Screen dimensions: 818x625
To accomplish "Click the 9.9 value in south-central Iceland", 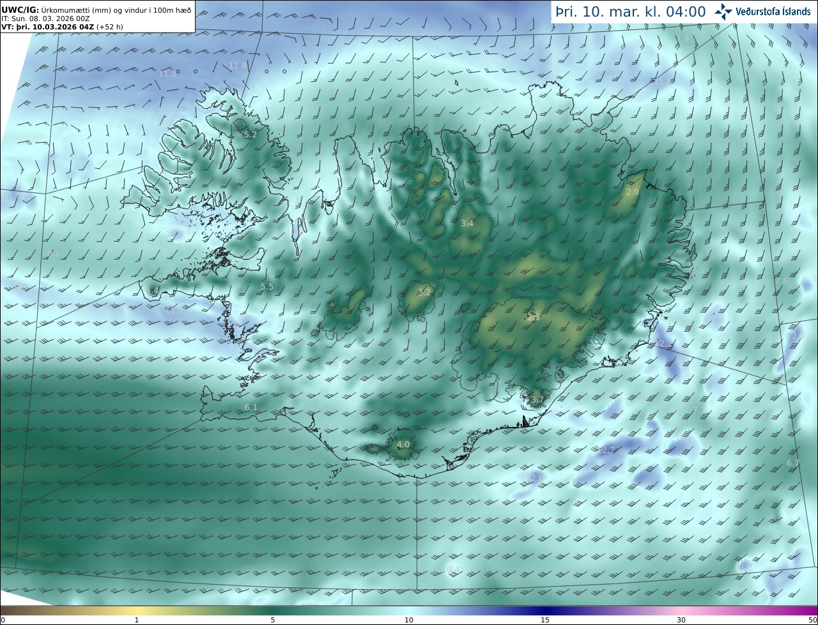I will 339,366.
